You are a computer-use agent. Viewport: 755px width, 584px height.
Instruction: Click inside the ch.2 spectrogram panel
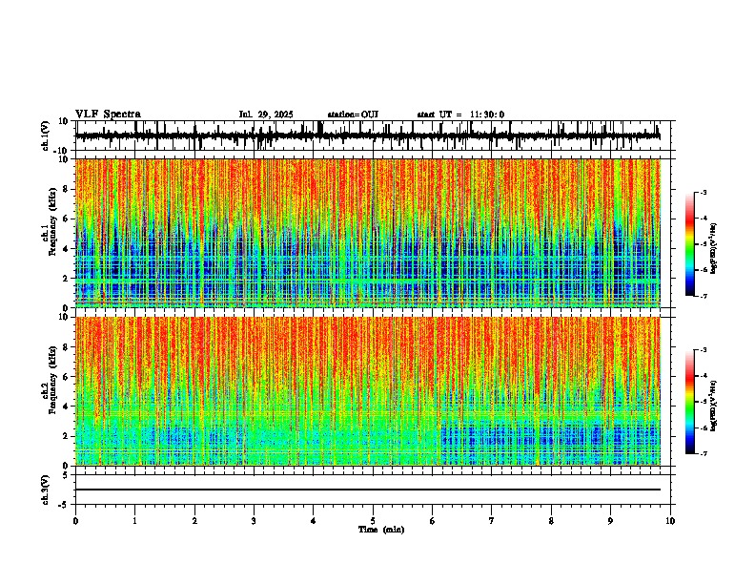(x=368, y=391)
